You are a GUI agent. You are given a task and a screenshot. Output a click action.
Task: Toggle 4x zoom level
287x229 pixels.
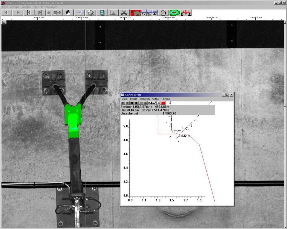pos(155,13)
